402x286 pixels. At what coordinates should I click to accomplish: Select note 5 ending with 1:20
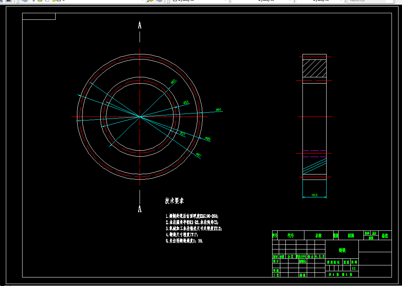184,241
